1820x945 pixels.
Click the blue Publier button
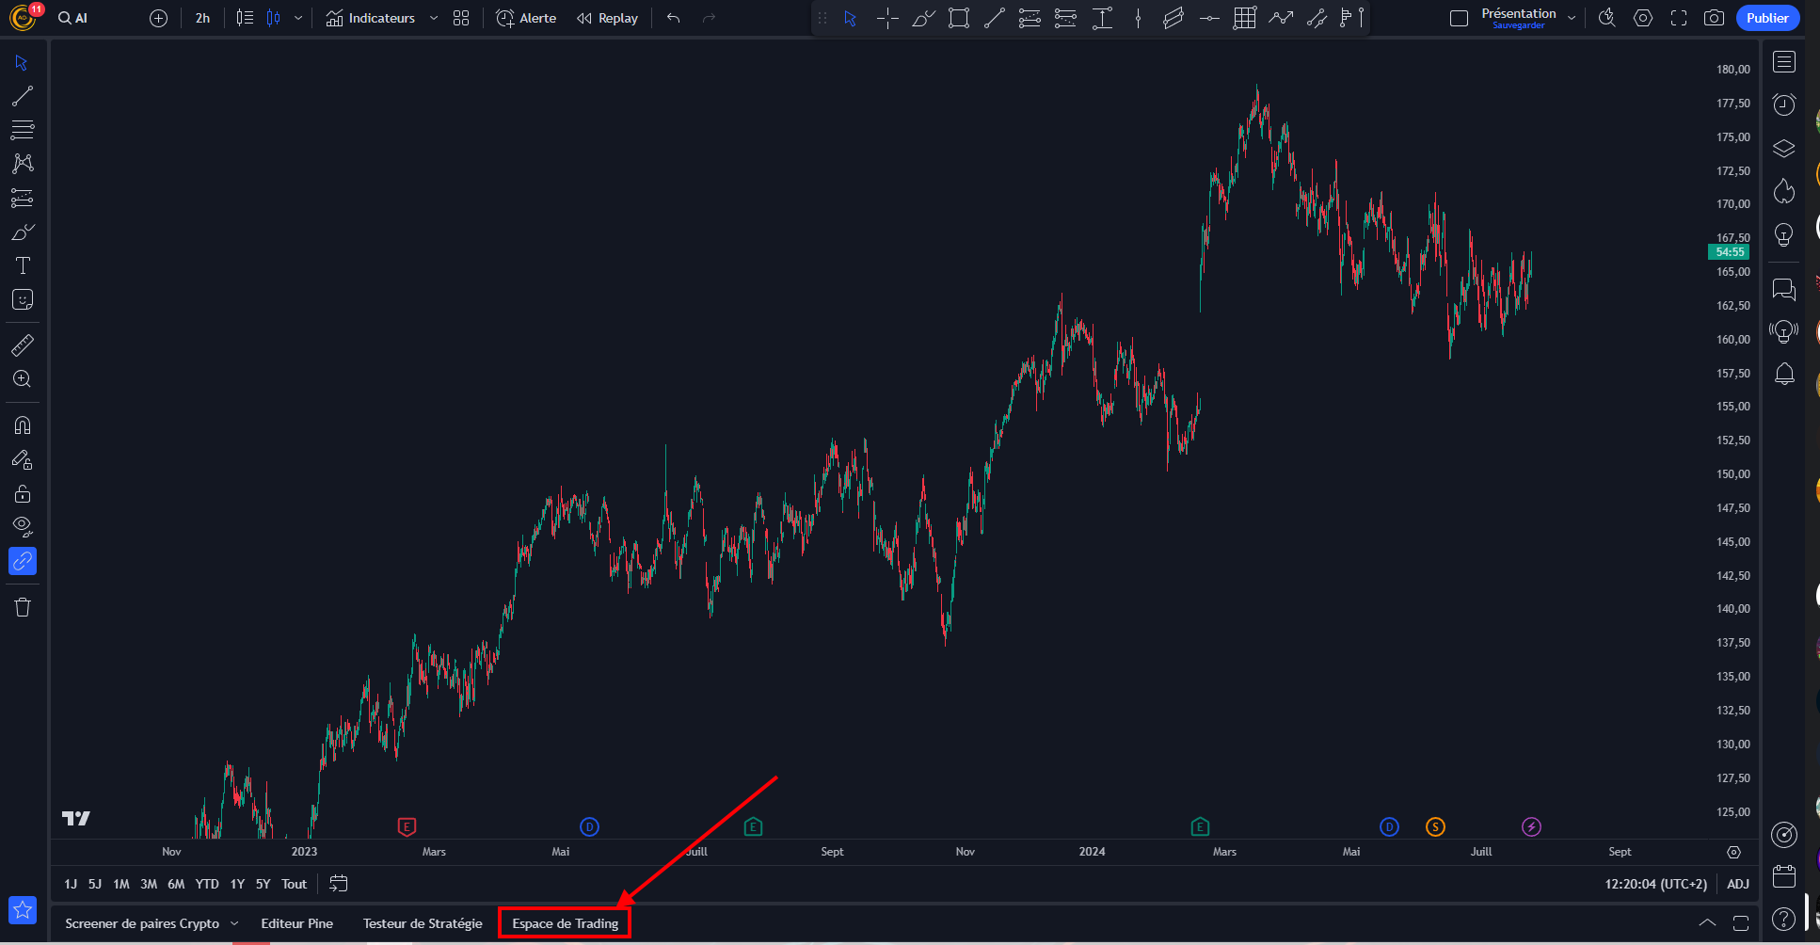[x=1767, y=18]
